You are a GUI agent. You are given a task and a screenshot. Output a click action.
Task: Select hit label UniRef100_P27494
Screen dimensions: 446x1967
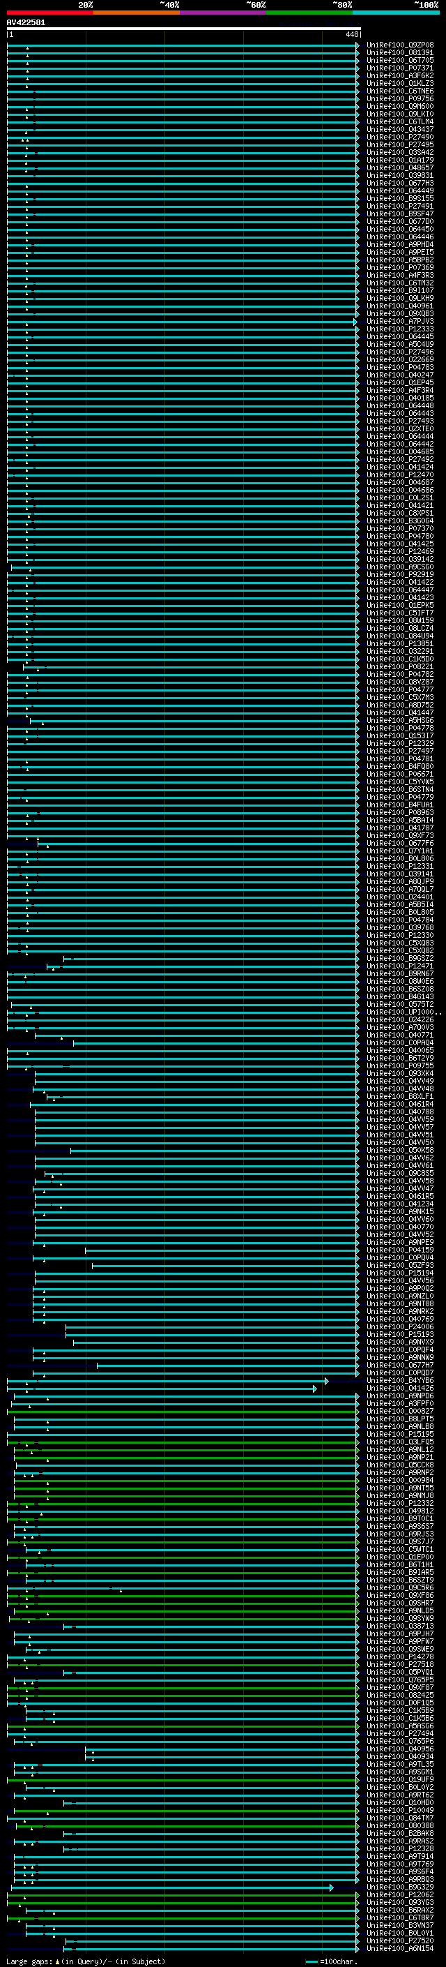[400, 1733]
